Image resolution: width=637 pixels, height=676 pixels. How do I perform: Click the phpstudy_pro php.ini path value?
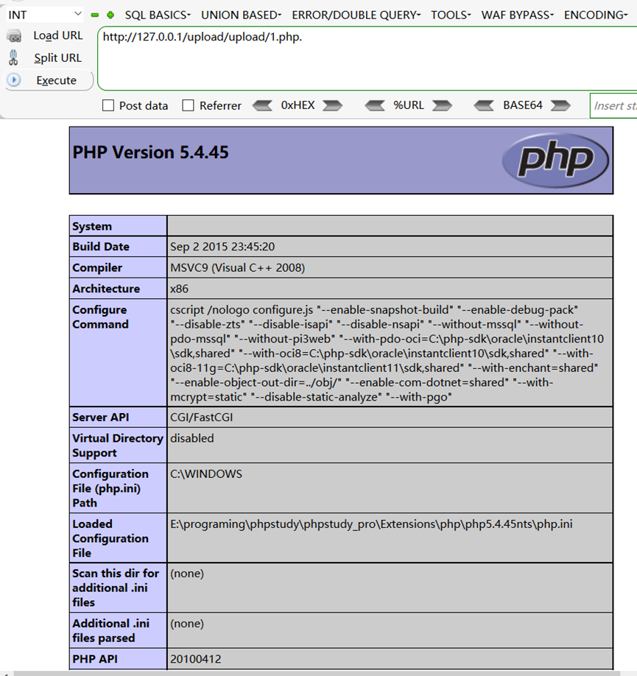pos(371,524)
